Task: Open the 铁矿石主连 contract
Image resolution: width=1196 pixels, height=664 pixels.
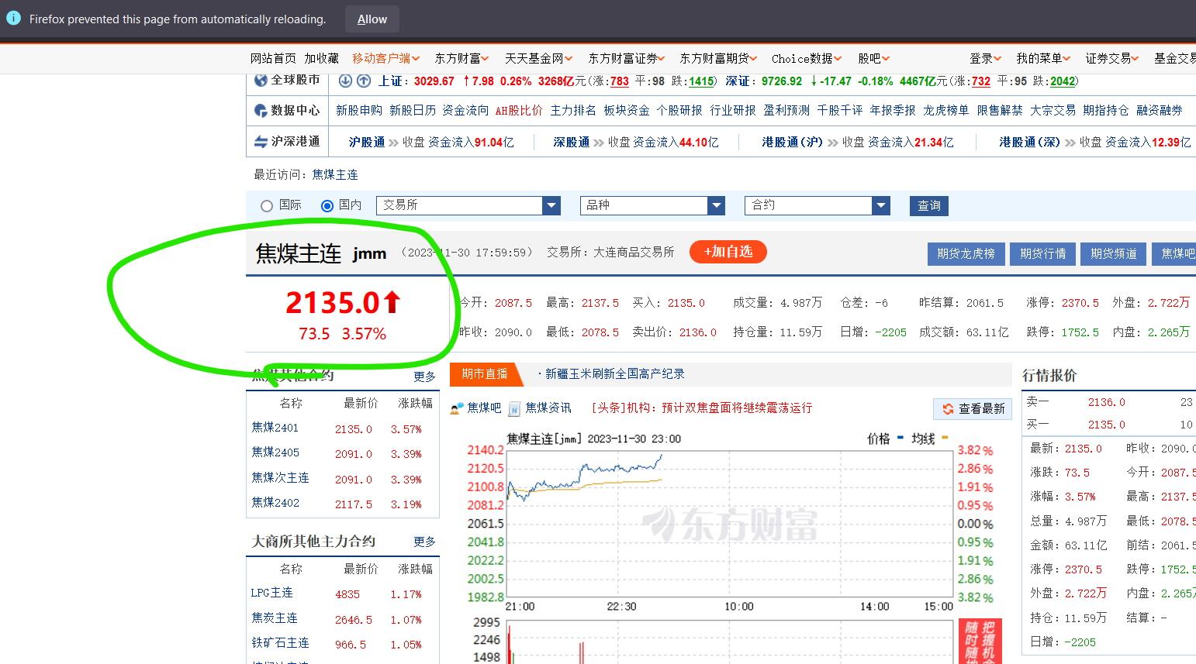Action: 280,643
